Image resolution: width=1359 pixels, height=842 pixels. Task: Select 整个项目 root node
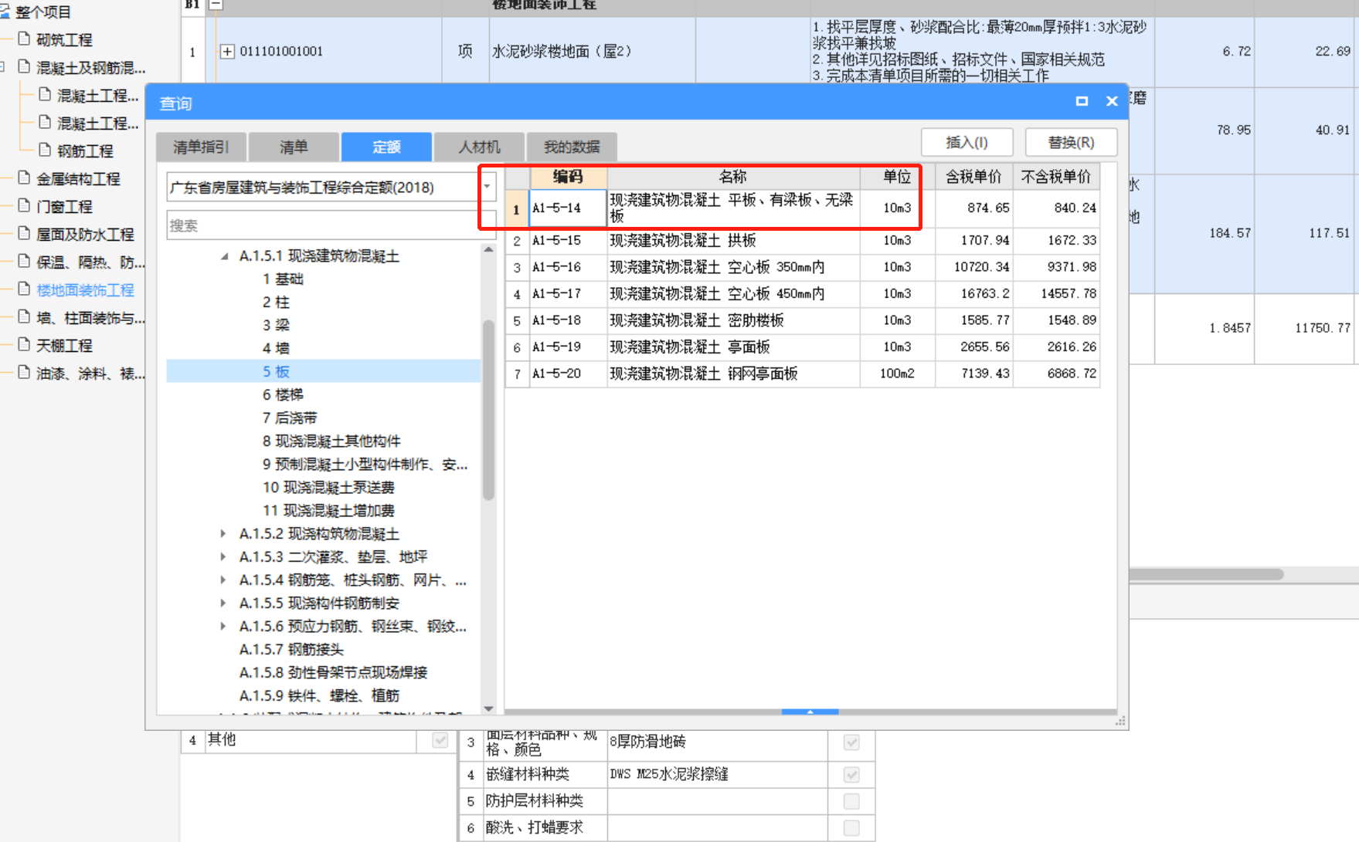click(43, 12)
